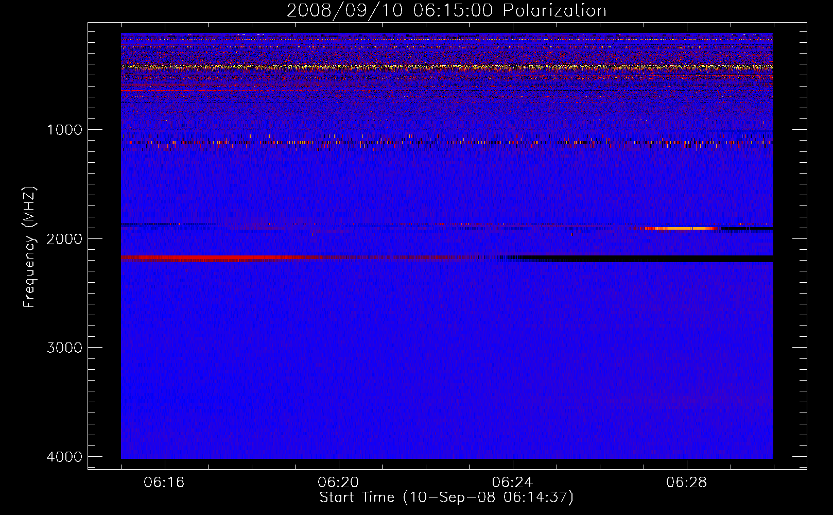Click the 06:16 time tick label
The image size is (833, 515).
click(x=164, y=483)
